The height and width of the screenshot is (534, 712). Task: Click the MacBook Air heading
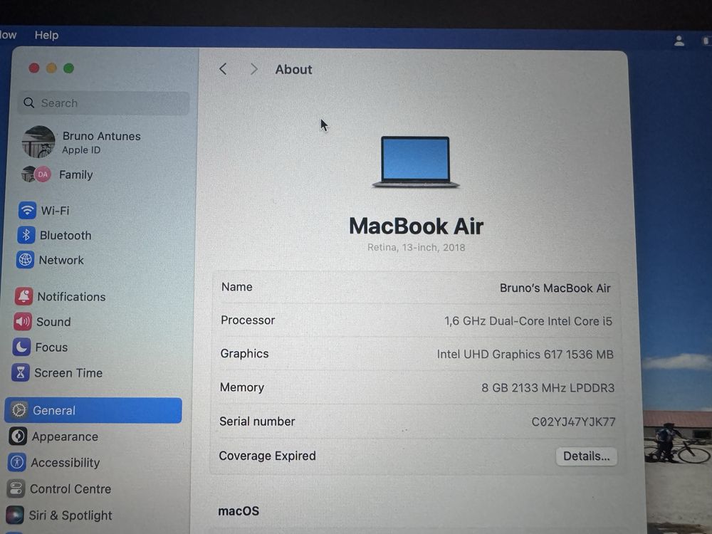416,226
